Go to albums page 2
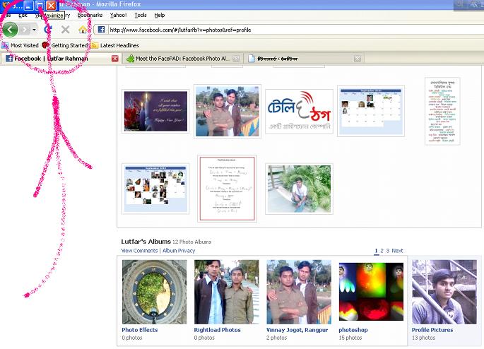The height and width of the screenshot is (349, 484). pyautogui.click(x=382, y=251)
